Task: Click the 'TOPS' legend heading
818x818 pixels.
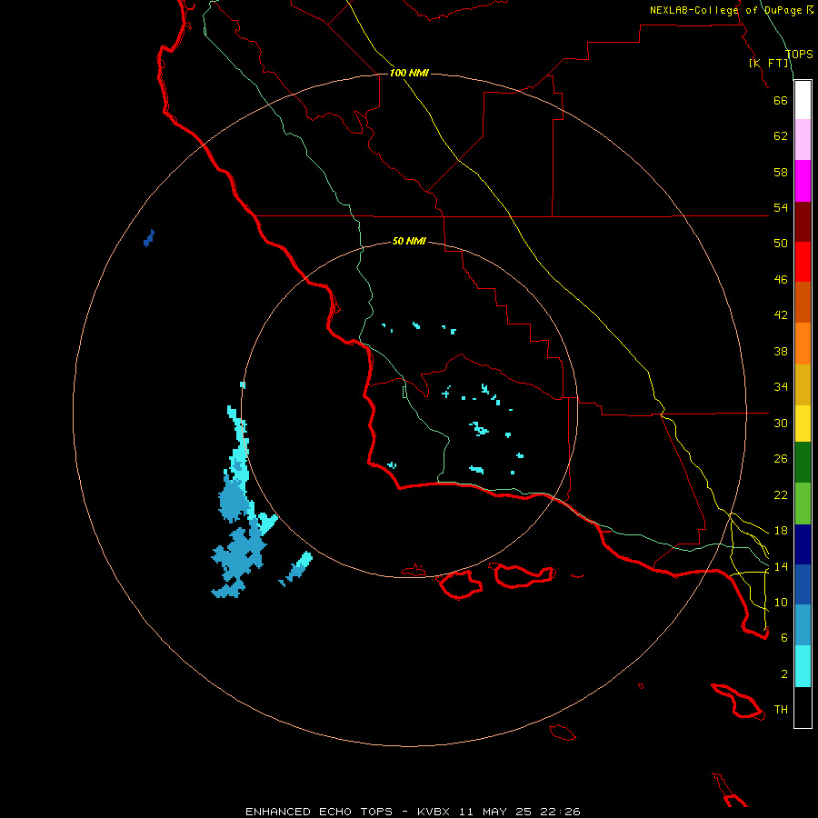Action: [799, 54]
